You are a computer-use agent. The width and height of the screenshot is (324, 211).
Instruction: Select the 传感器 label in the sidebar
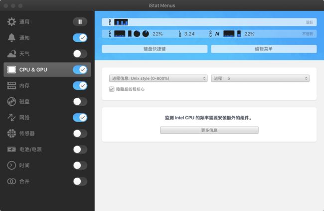pos(27,134)
